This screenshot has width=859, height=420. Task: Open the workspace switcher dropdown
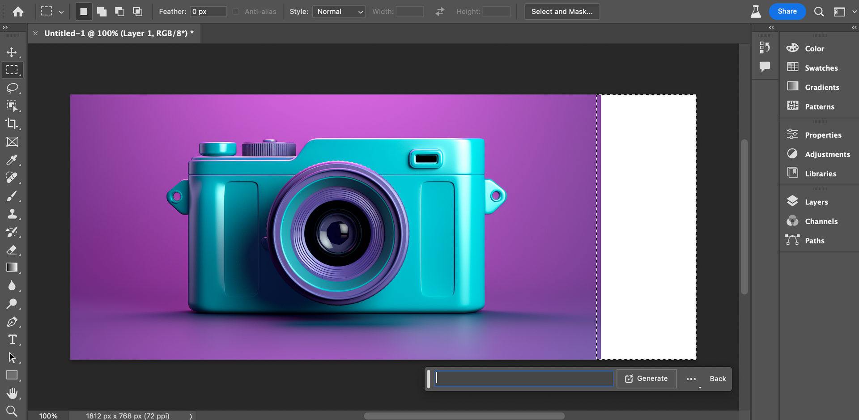[844, 12]
